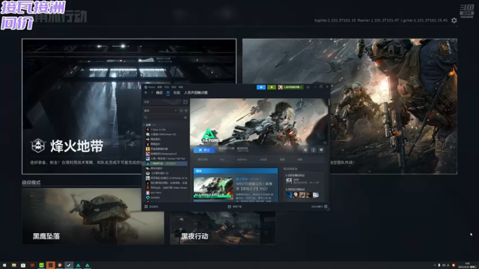Open the DLC tab on the game page

coord(222,160)
